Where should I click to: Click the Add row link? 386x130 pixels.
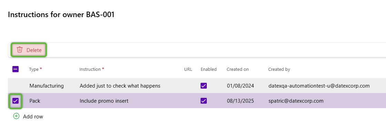pos(33,117)
